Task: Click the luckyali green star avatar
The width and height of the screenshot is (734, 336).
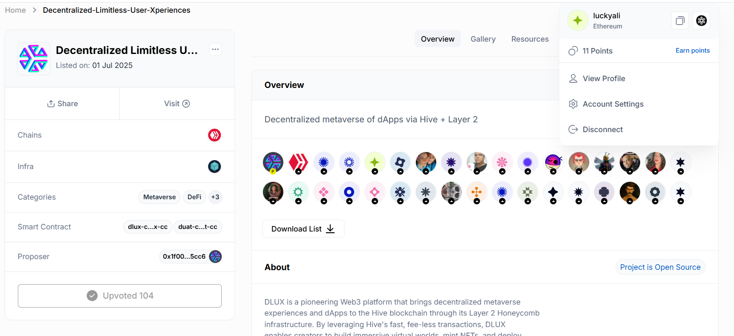Action: pyautogui.click(x=578, y=20)
